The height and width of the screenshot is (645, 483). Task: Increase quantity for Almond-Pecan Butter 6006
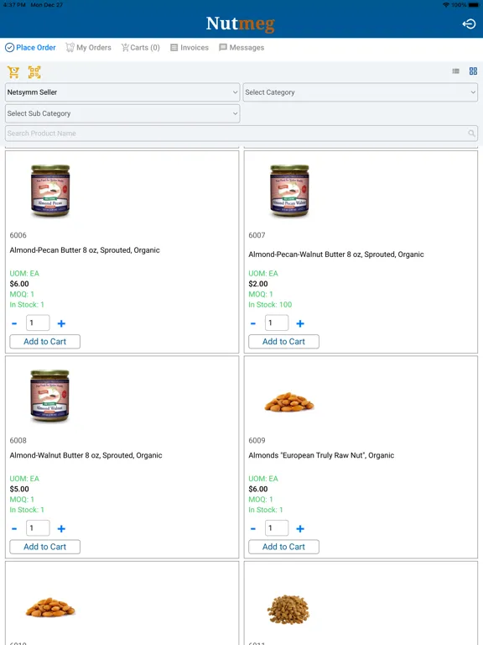click(61, 323)
